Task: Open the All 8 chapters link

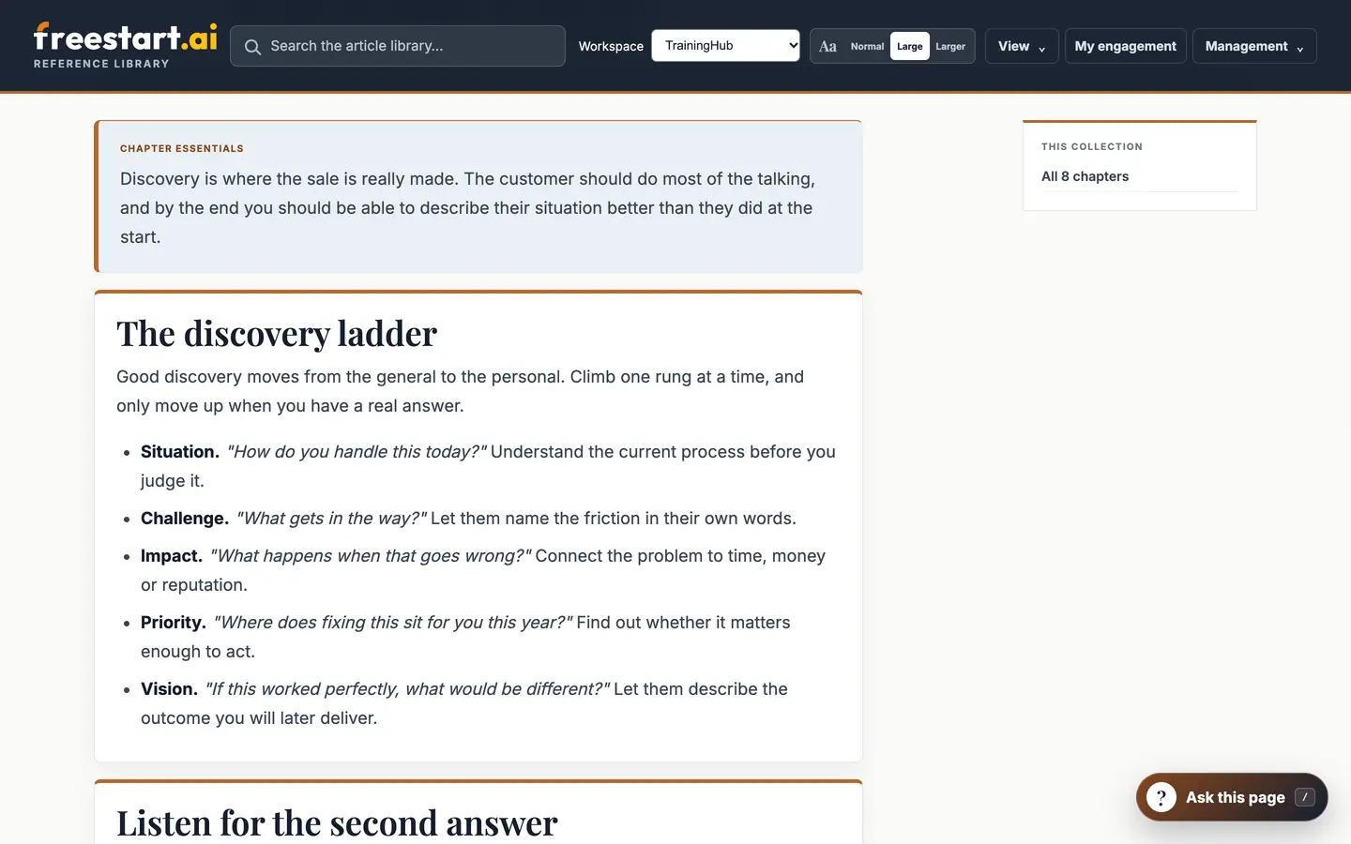Action: pos(1085,176)
